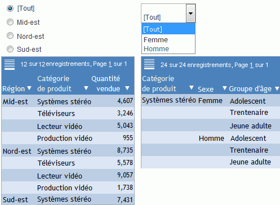Click Systèmes stéréo in Nord-est row

[64, 151]
